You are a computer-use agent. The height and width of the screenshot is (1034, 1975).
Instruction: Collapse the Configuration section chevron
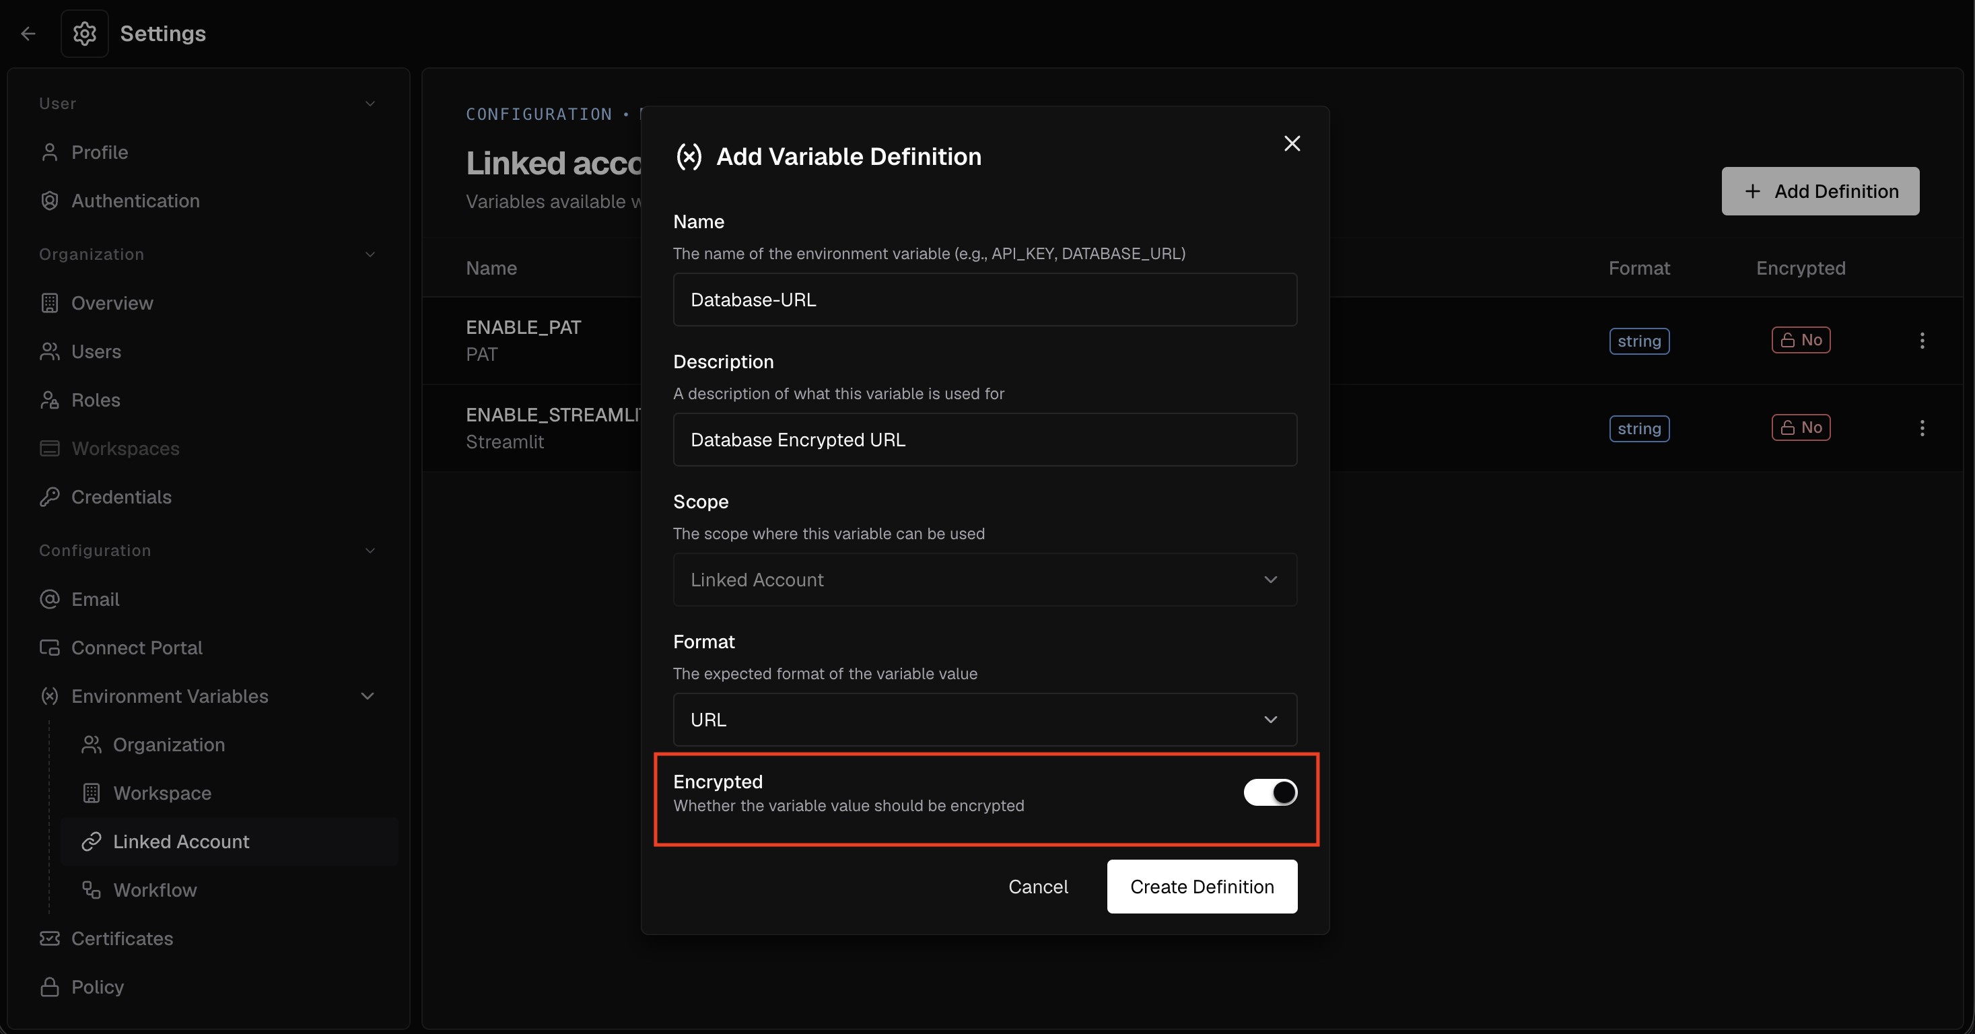point(370,551)
